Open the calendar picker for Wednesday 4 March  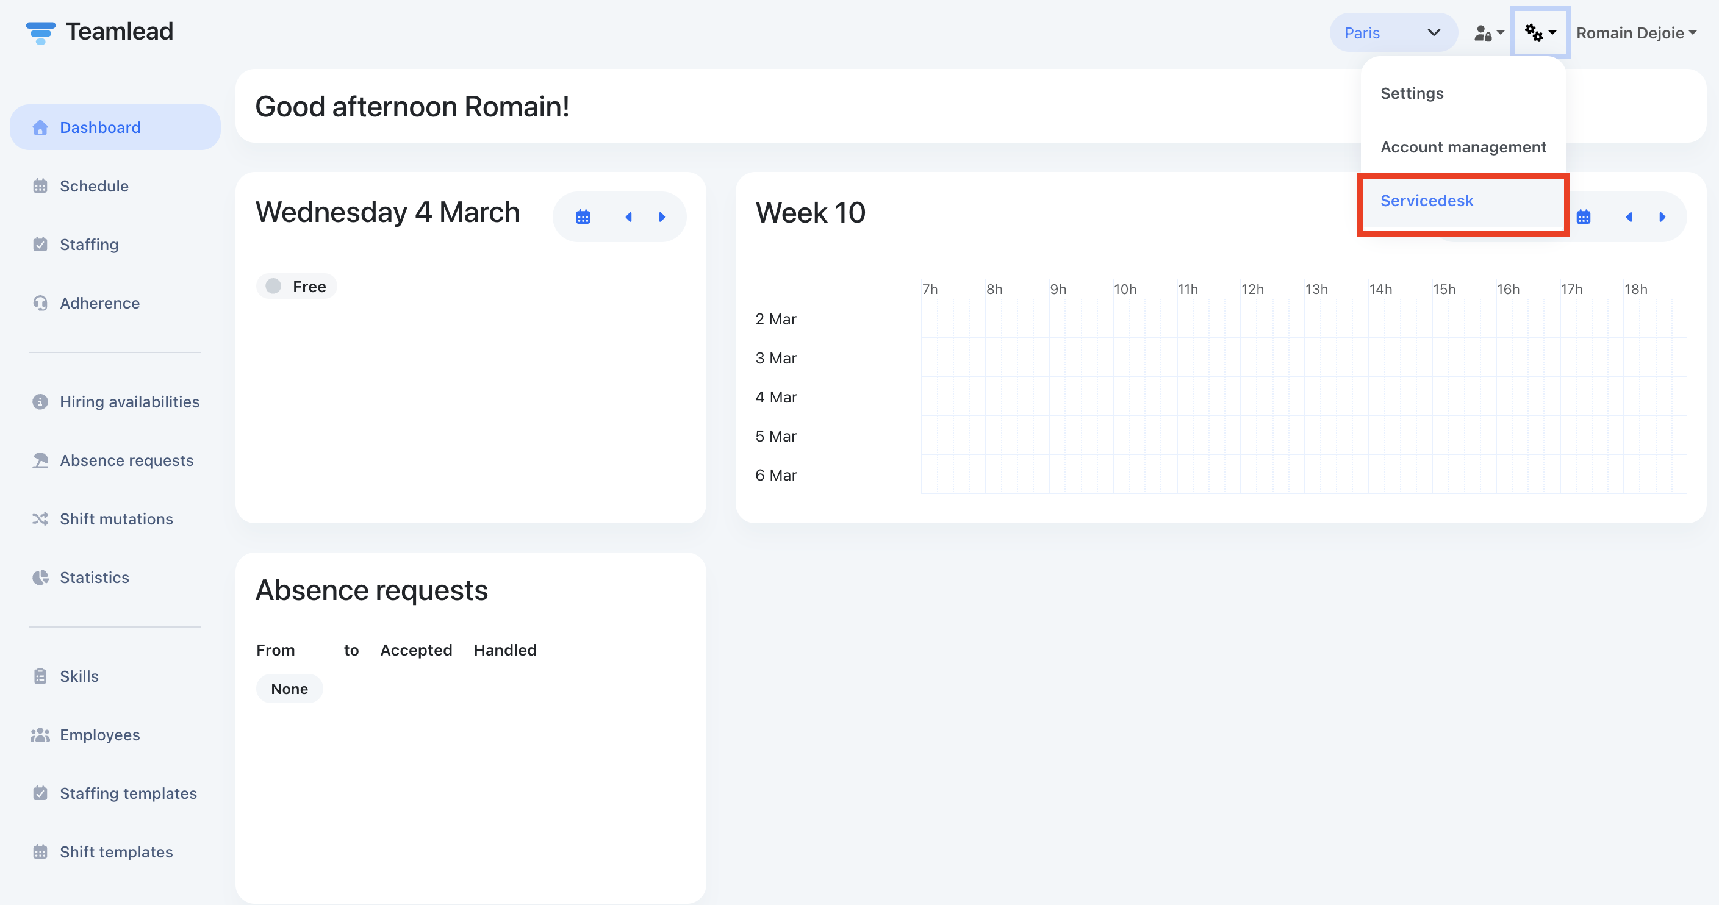tap(583, 216)
